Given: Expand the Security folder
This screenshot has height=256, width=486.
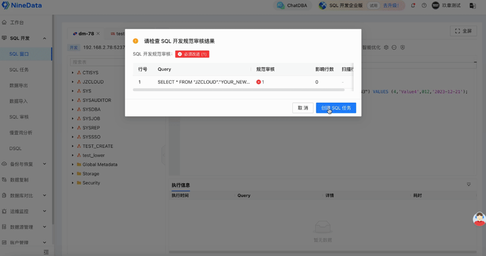Looking at the screenshot, I should 73,183.
